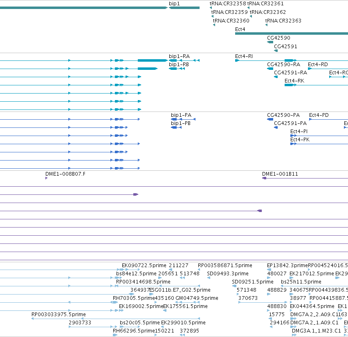Screen dimensions: 348x337
Task: Click the bip1 gene label in the top track
Action: [174, 4]
